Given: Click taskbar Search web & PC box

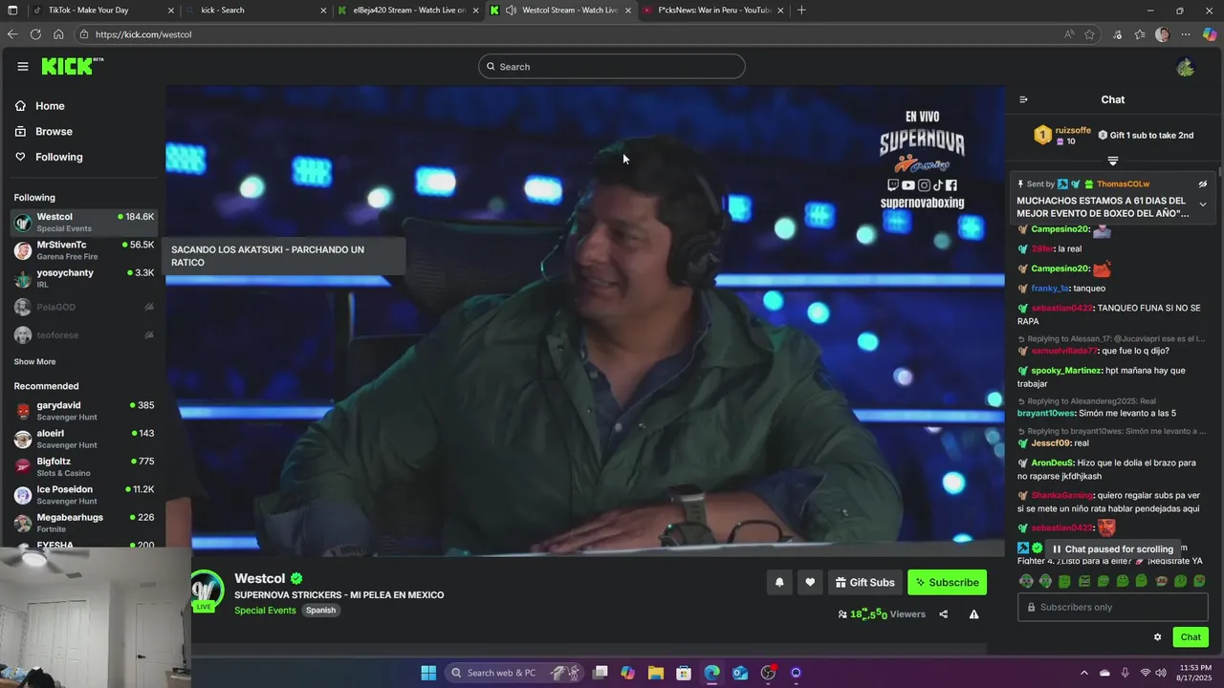Looking at the screenshot, I should (514, 673).
